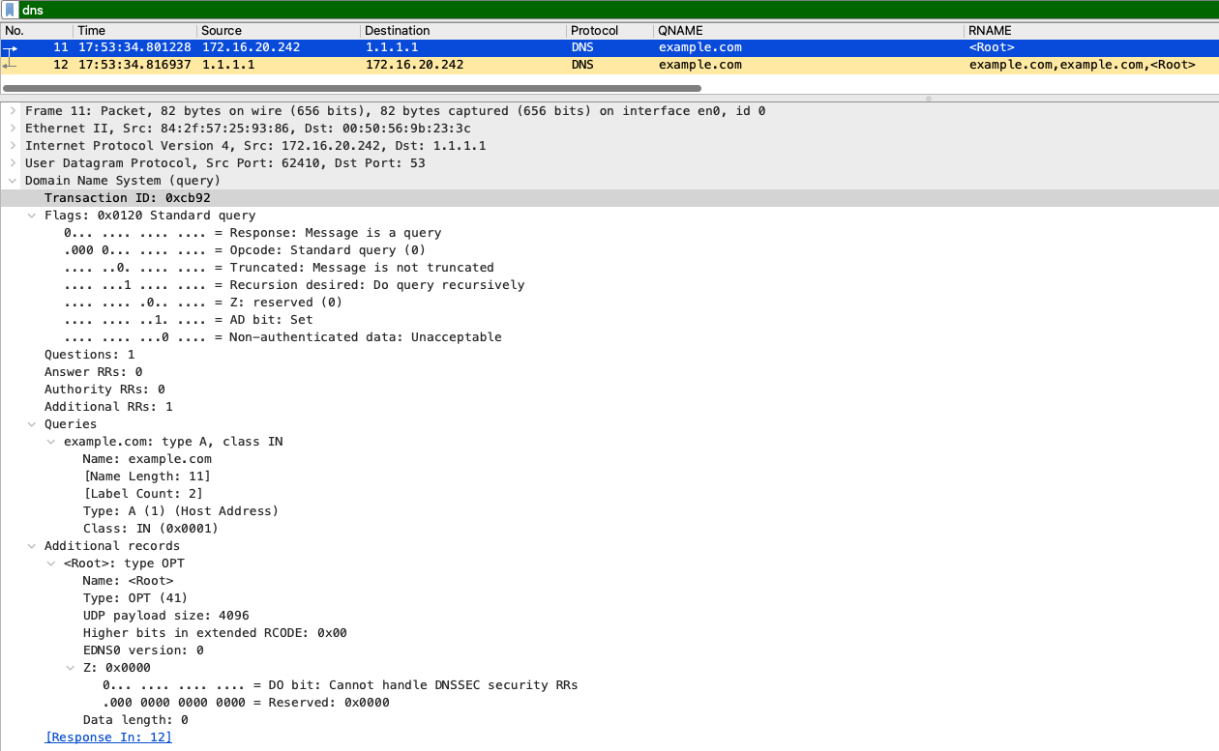Click the dns display filter field
Viewport: 1219px width, 751px height.
(x=617, y=10)
